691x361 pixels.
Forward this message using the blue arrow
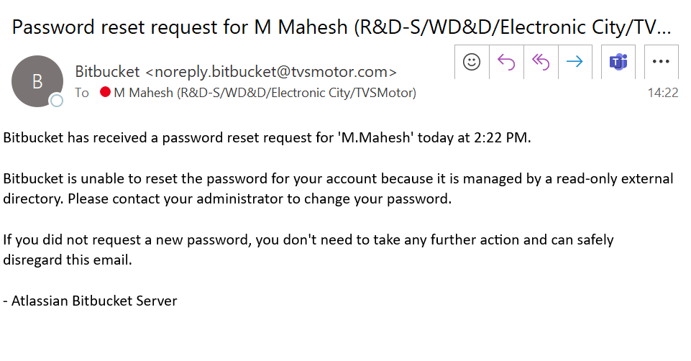tap(575, 62)
